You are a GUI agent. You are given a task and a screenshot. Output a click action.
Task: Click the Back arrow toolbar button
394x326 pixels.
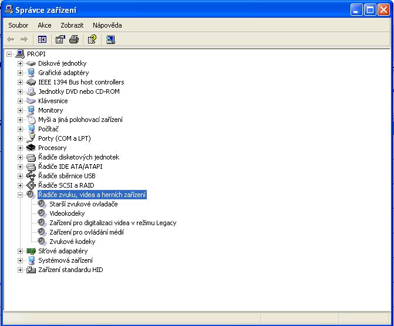coord(11,39)
